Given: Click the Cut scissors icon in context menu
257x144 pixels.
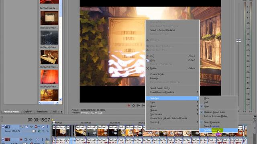Looking at the screenshot, I should 147,56.
